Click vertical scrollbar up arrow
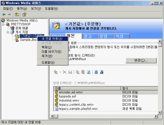The image size is (164, 125). 160,41
